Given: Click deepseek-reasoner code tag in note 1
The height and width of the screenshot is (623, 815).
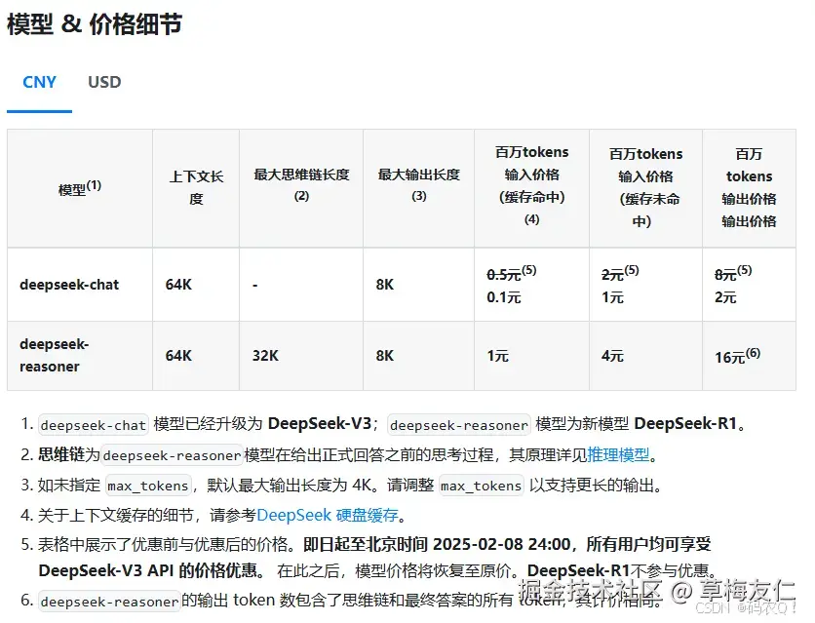Looking at the screenshot, I should (459, 425).
